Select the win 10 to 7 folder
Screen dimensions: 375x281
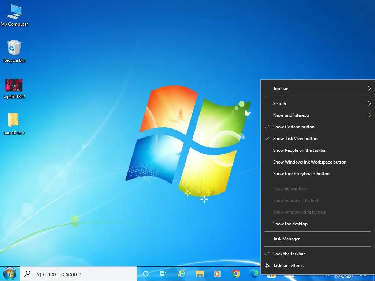coord(14,124)
